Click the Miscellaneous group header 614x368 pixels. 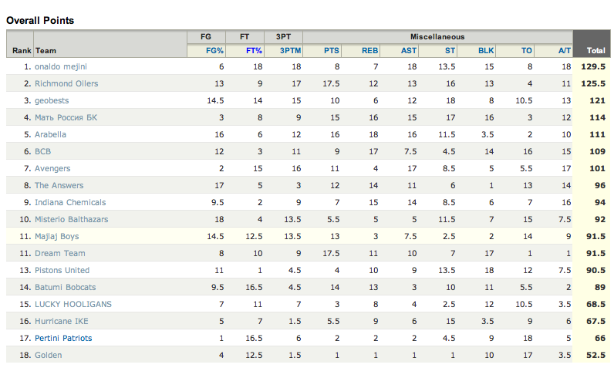(x=437, y=37)
